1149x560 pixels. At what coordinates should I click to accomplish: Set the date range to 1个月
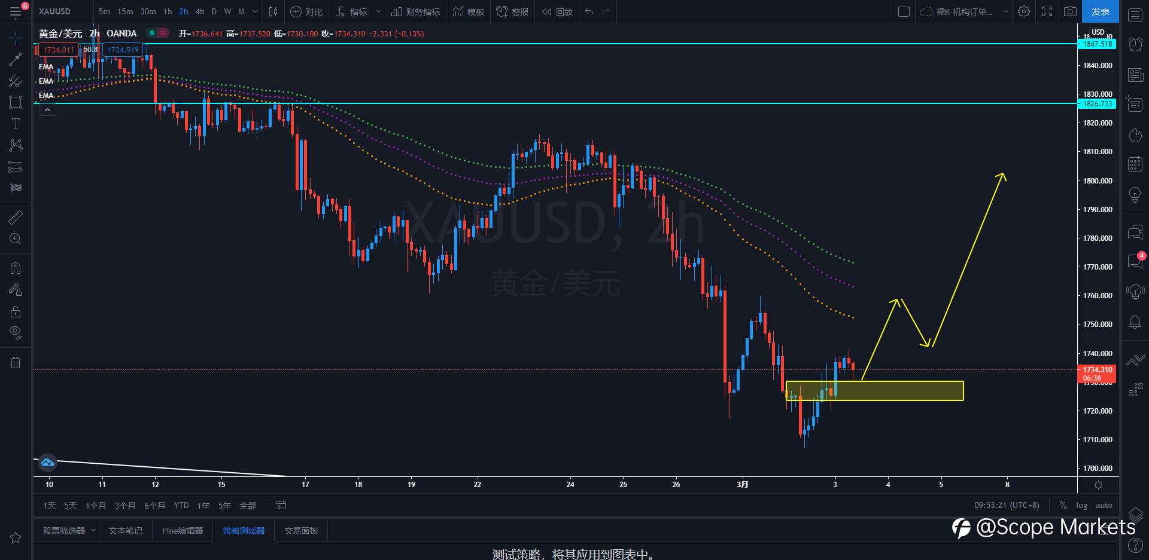96,506
